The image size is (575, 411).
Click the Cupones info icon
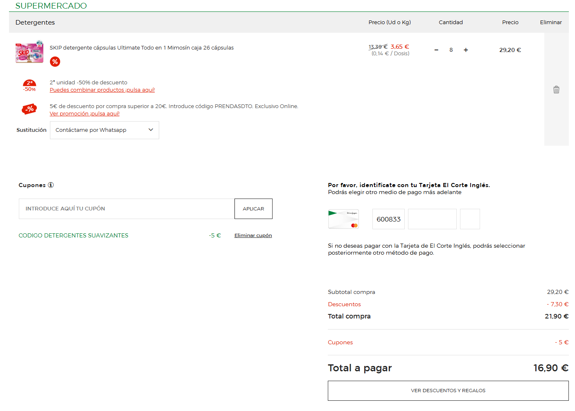pyautogui.click(x=51, y=185)
